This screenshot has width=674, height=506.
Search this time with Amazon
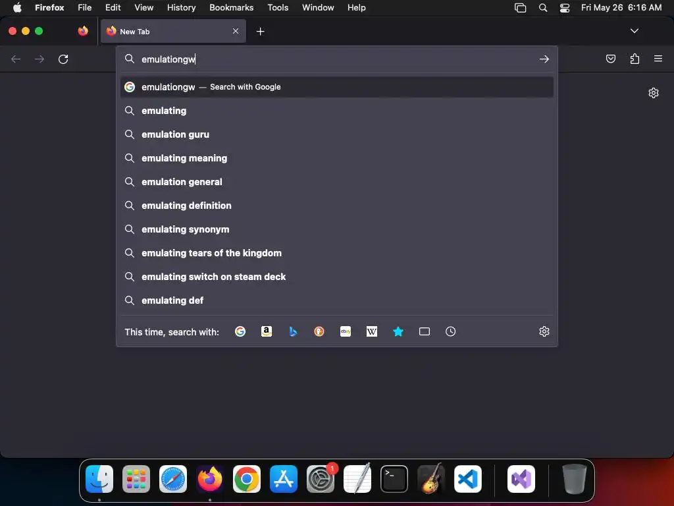(x=267, y=331)
